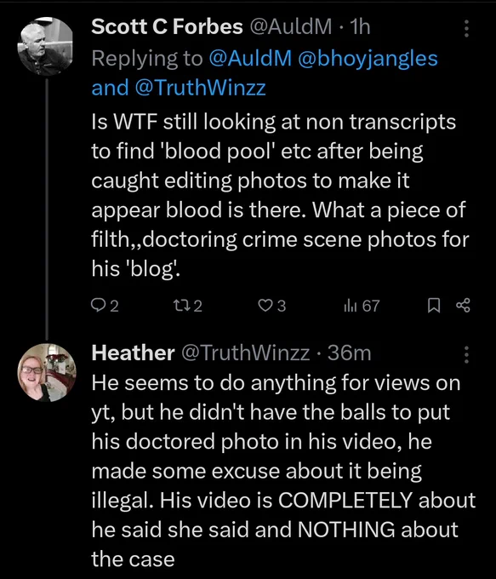The image size is (496, 579).
Task: Click gray @TruthWinzz handle beside Heather
Action: click(245, 353)
